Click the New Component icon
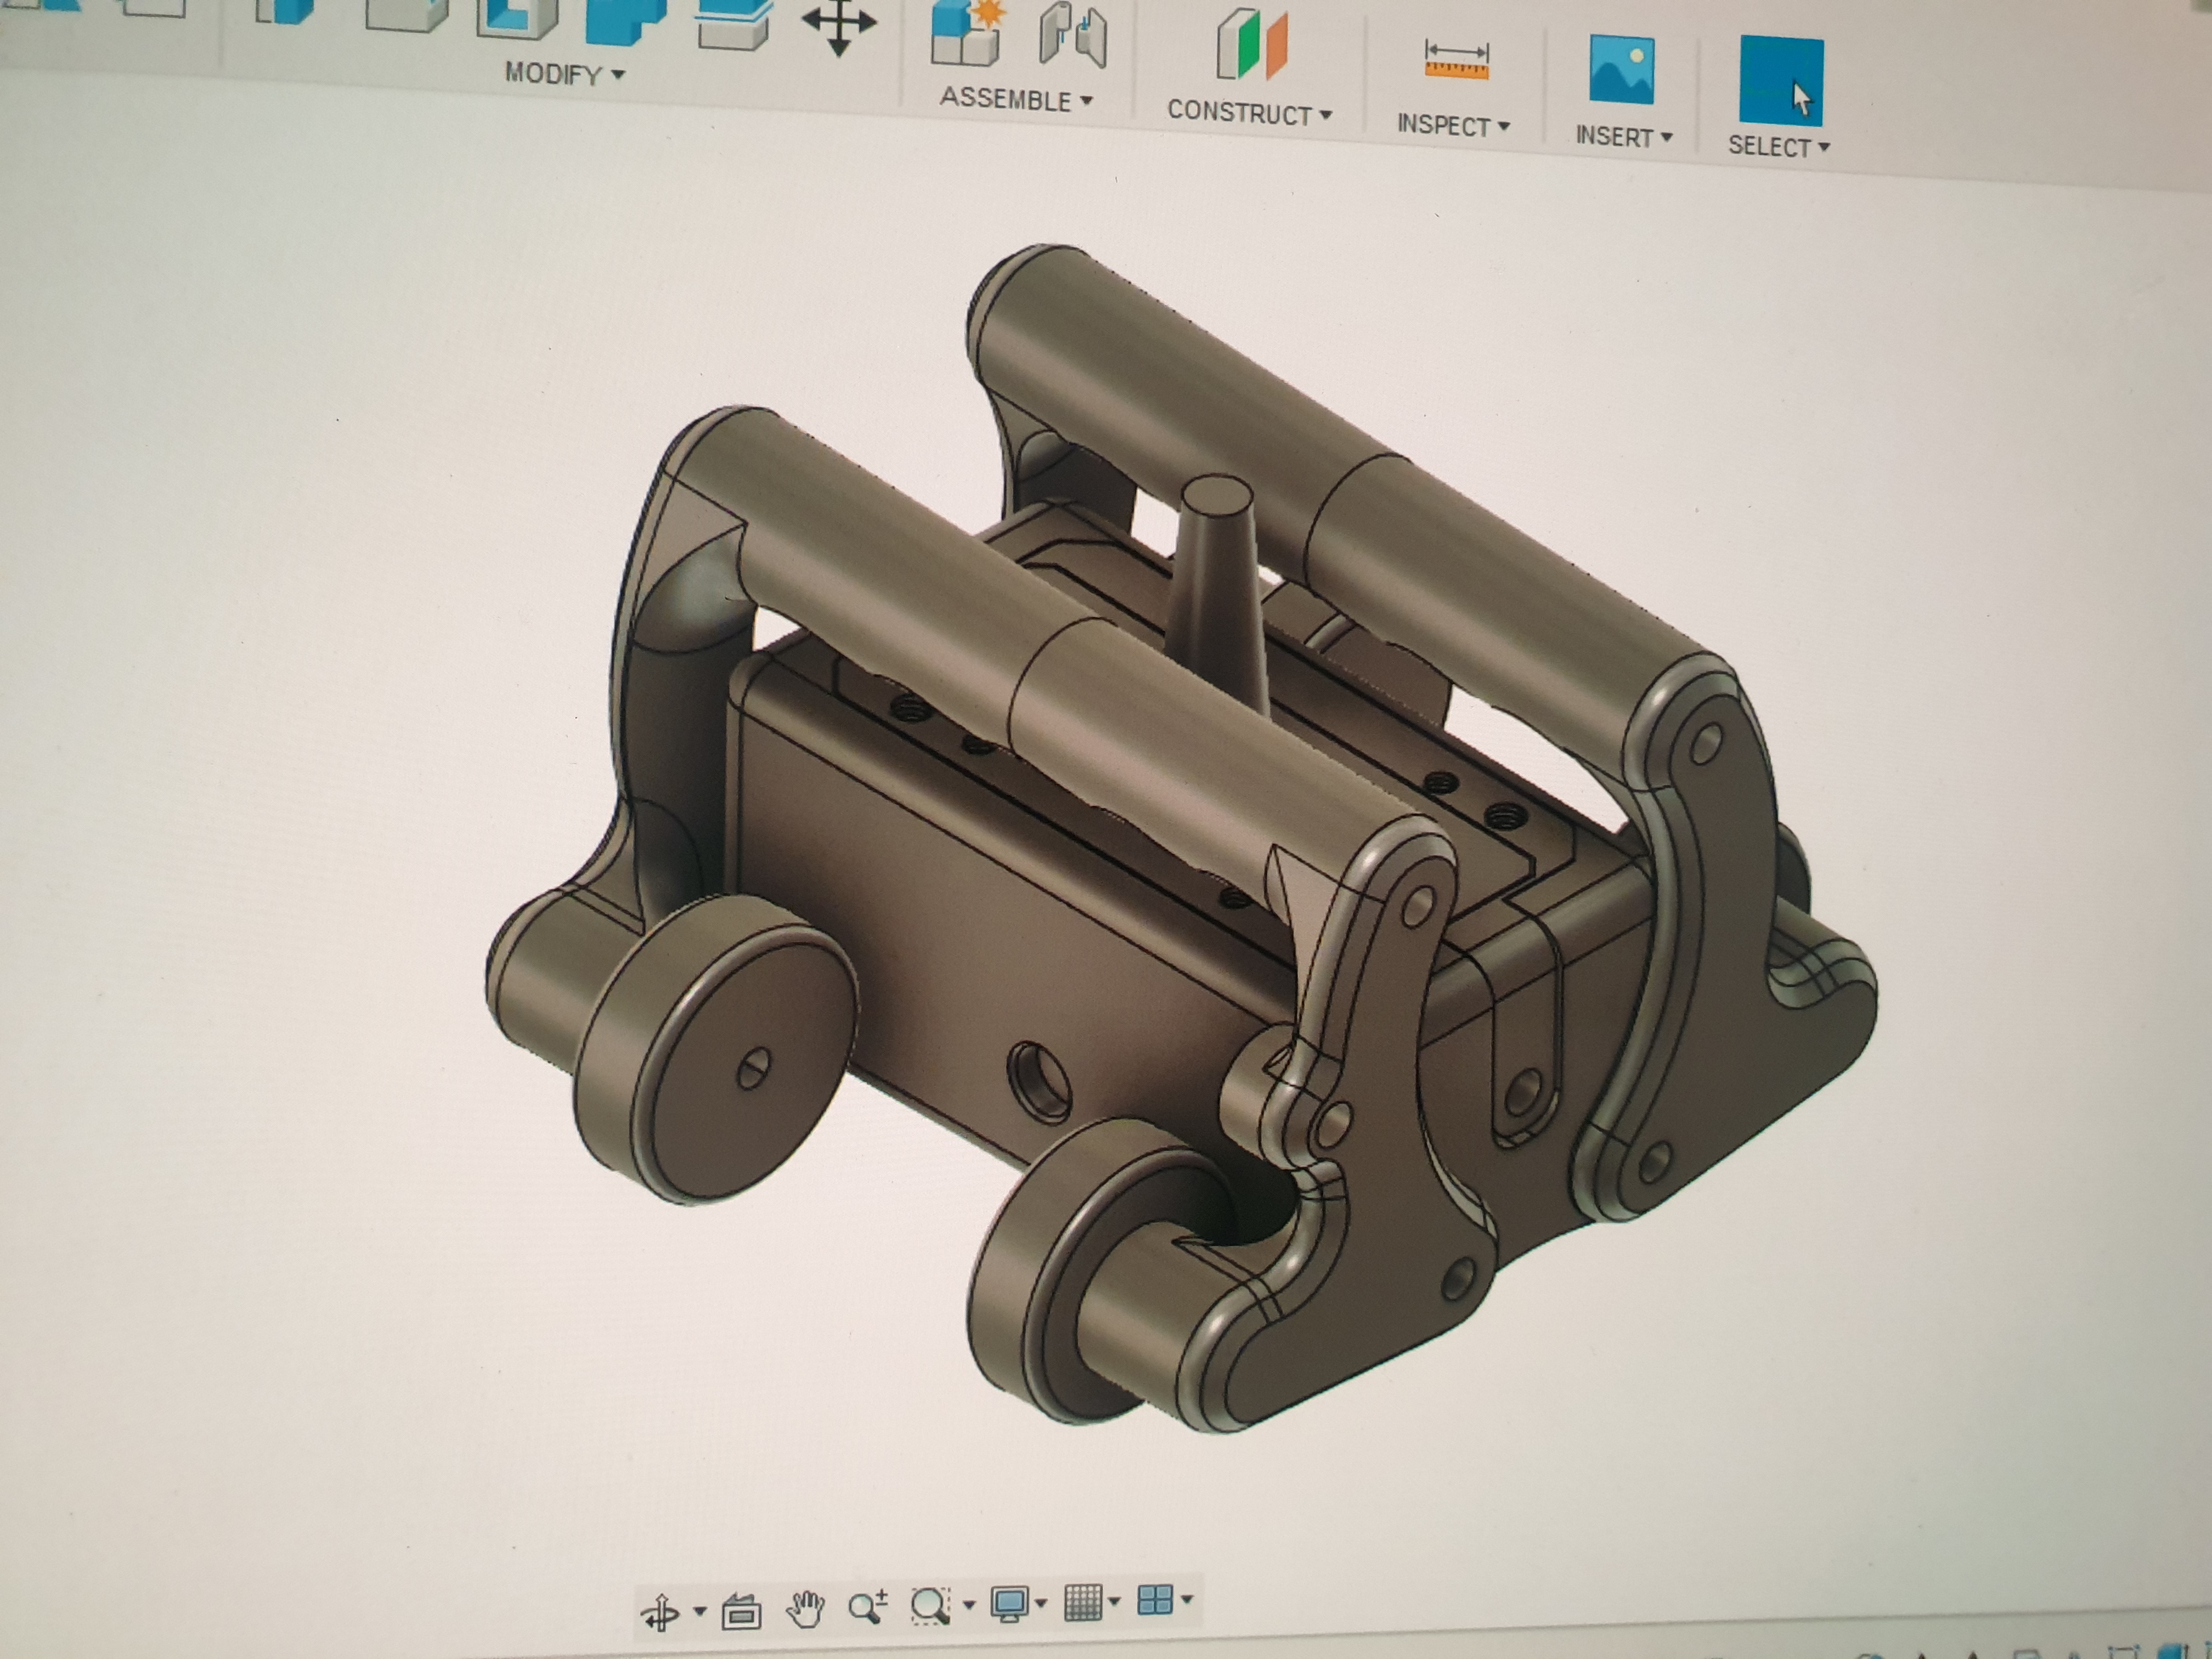The height and width of the screenshot is (1659, 2212). click(965, 35)
